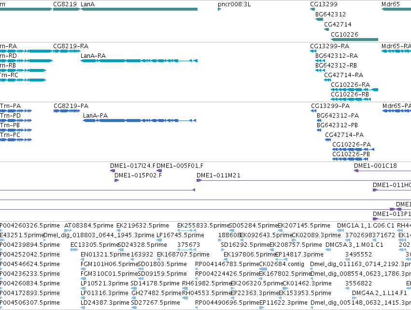Select the BG642312-RA transcript label
Image resolution: width=411 pixels, height=310 pixels.
tap(337, 56)
